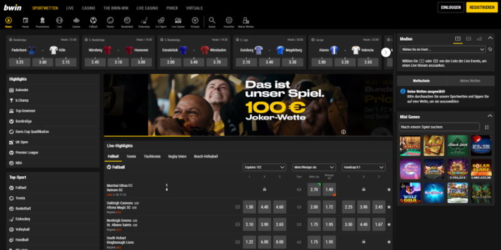Click the sort icon in Mini Games
501x250 pixels.
point(487,127)
